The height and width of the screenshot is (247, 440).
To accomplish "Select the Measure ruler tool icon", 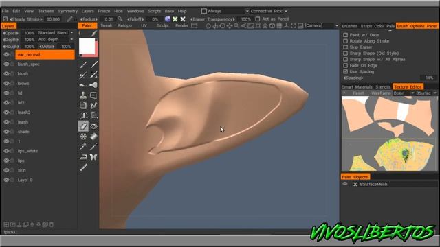I will (x=83, y=167).
